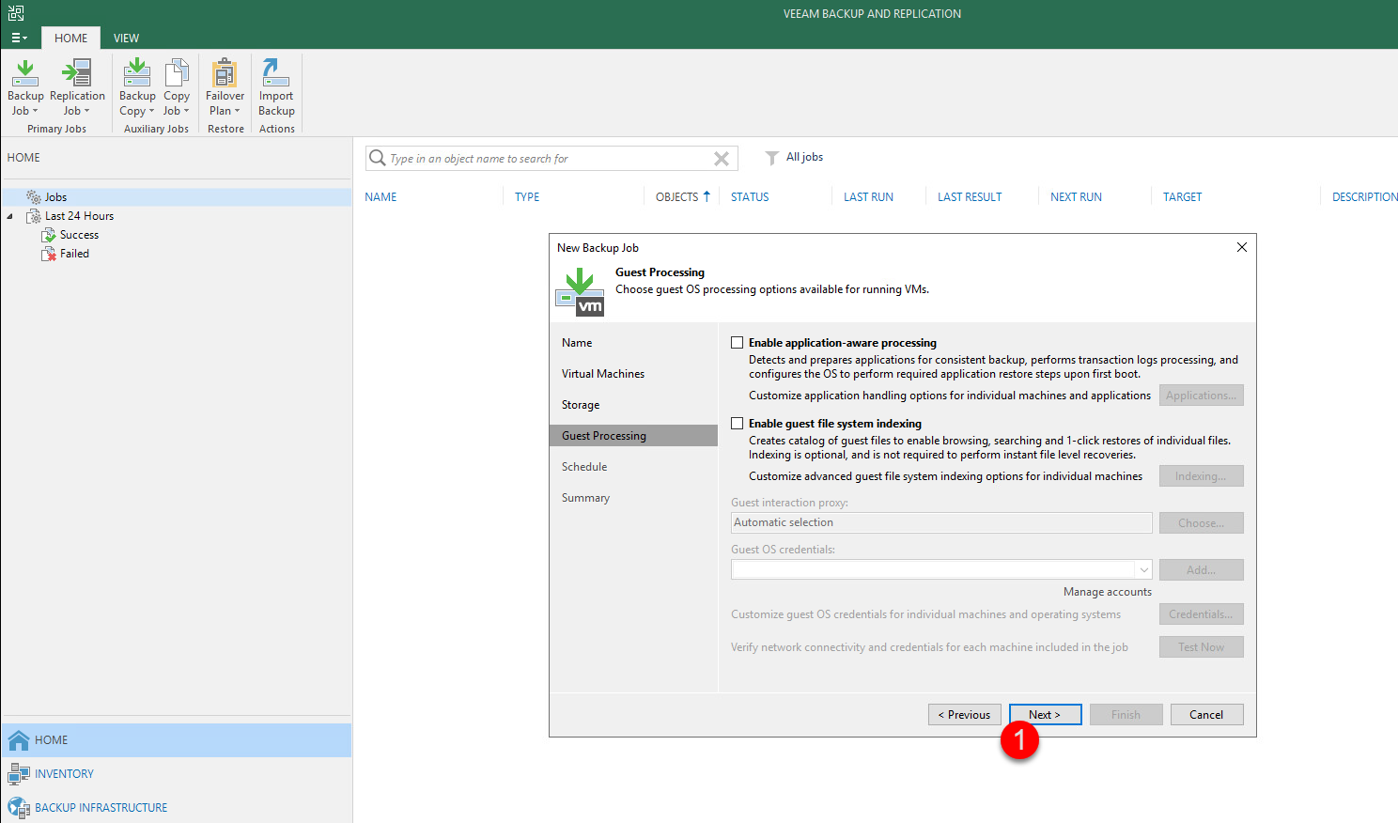Open the Replication Job ribbon button
This screenshot has width=1398, height=823.
tap(77, 87)
